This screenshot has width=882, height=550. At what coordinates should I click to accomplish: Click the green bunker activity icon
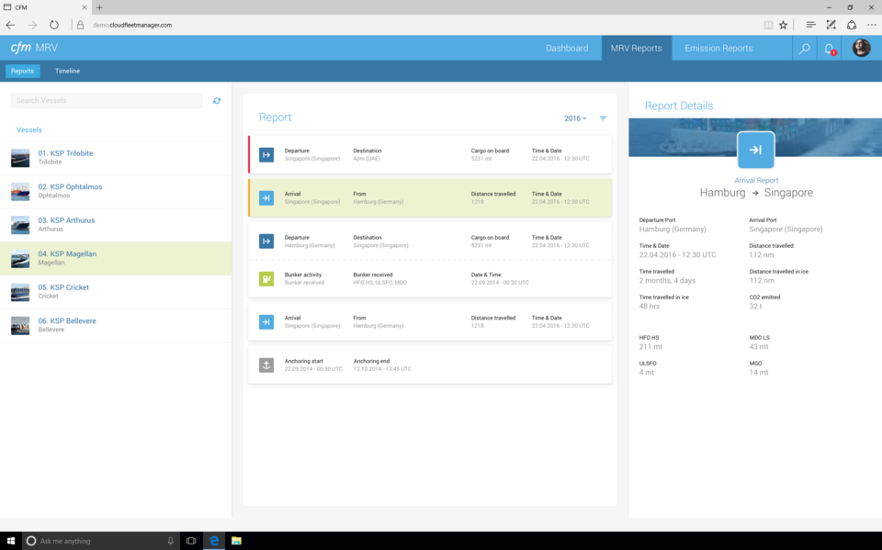tap(266, 278)
